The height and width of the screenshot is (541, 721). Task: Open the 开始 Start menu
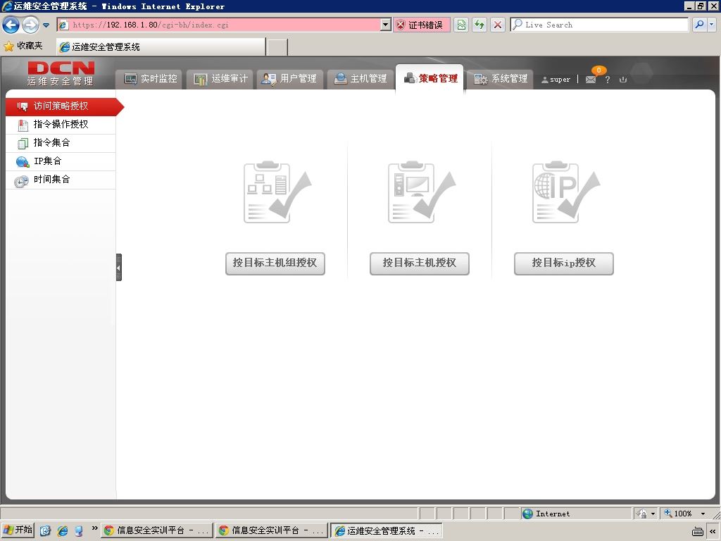pos(18,530)
